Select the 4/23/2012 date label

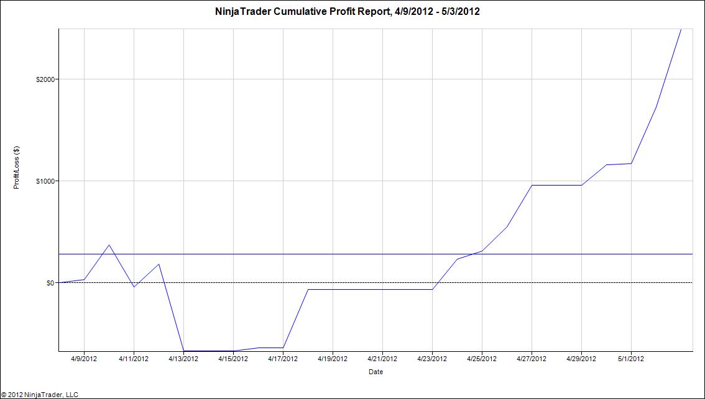click(x=432, y=359)
